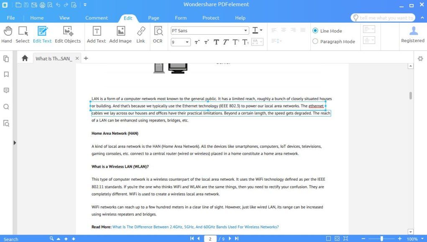
Task: Click the page number input field
Action: click(210, 239)
